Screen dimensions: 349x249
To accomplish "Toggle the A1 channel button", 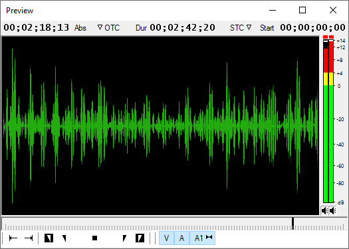I will click(202, 238).
